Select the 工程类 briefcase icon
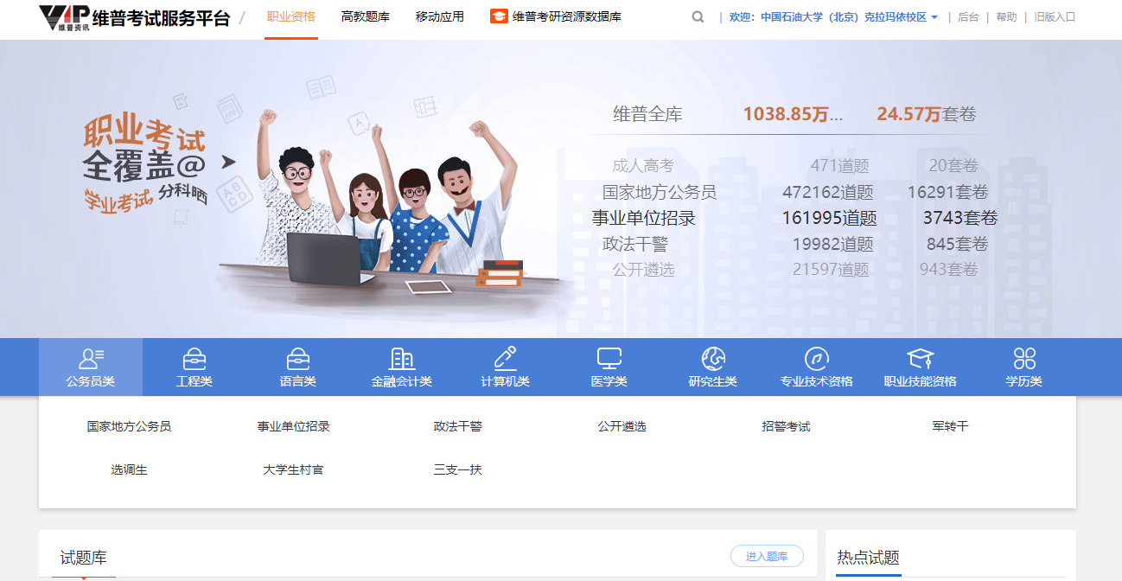 (x=194, y=359)
